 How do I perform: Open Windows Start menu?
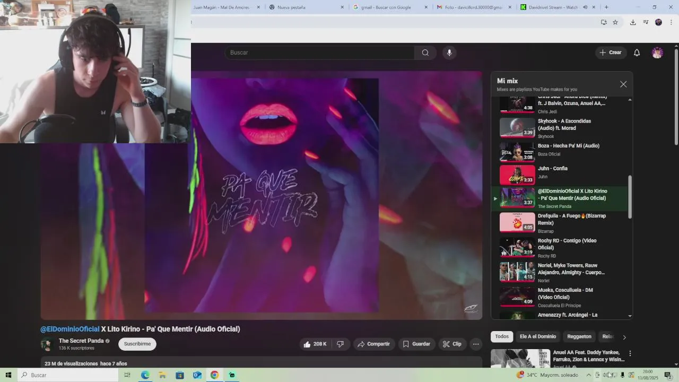coord(8,375)
